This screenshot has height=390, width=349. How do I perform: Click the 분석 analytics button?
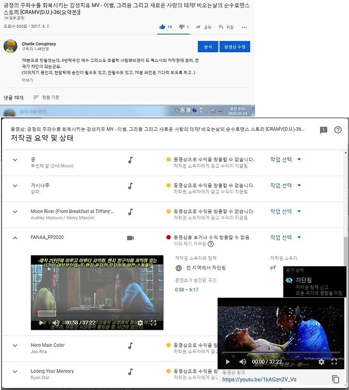[x=208, y=47]
